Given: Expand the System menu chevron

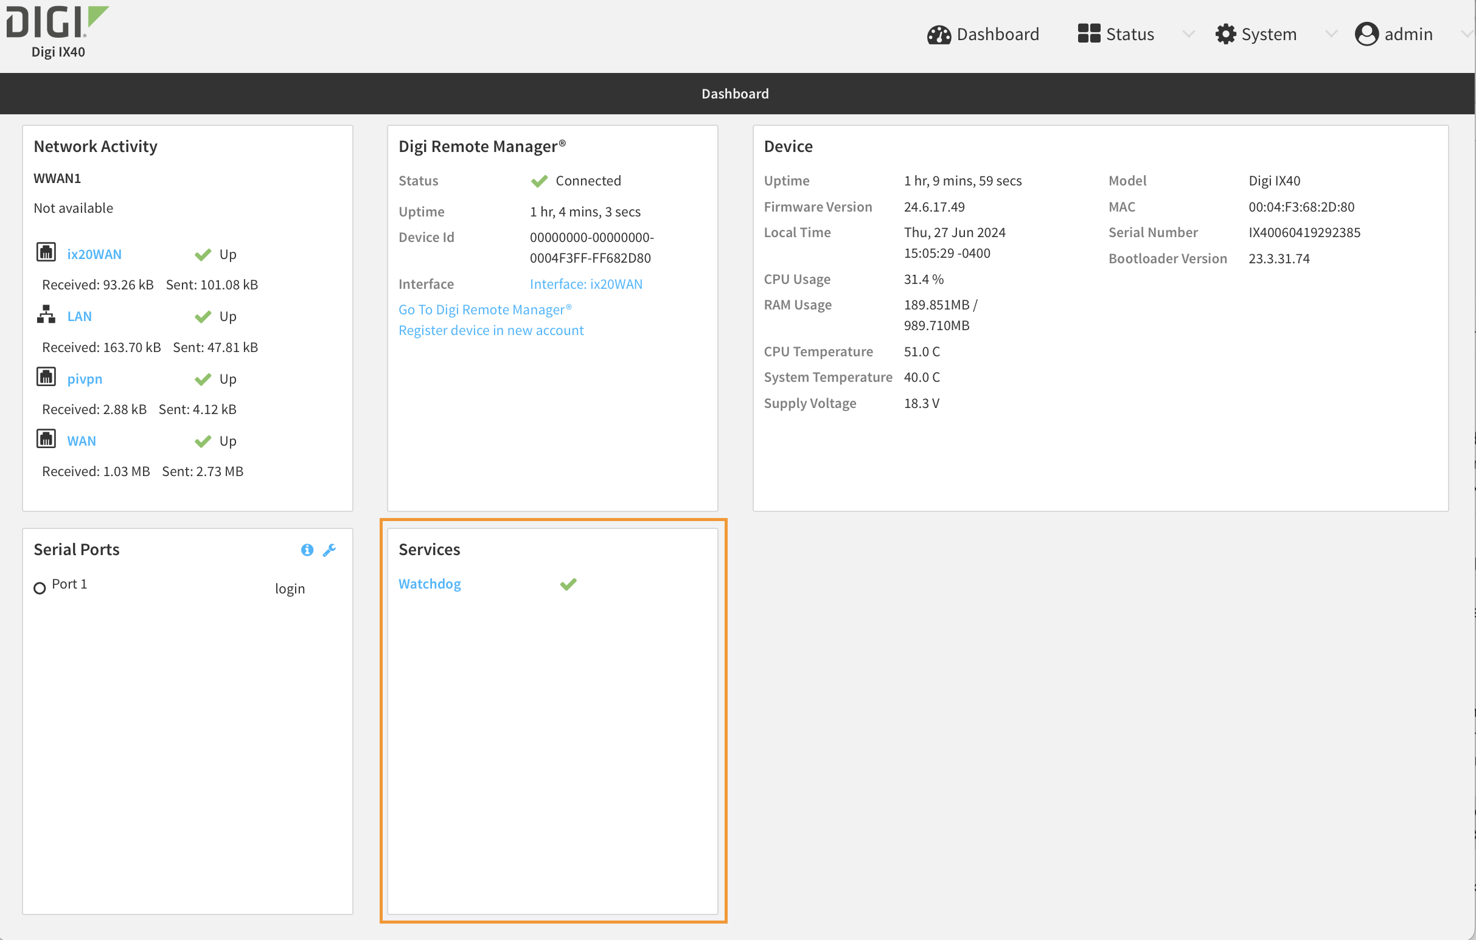Looking at the screenshot, I should [1331, 34].
